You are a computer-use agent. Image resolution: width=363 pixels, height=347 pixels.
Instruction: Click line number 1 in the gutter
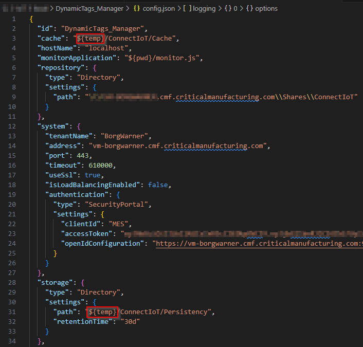pos(14,19)
